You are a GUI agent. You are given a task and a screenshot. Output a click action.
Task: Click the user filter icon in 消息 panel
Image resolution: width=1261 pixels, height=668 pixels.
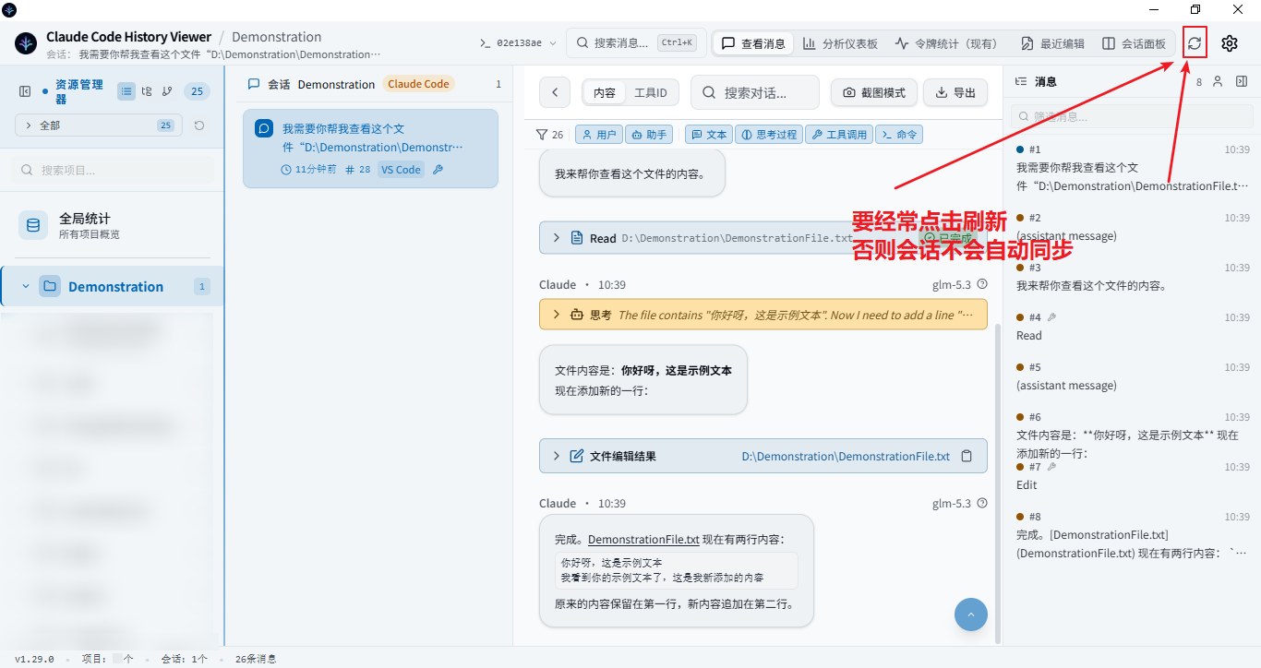coord(1218,81)
